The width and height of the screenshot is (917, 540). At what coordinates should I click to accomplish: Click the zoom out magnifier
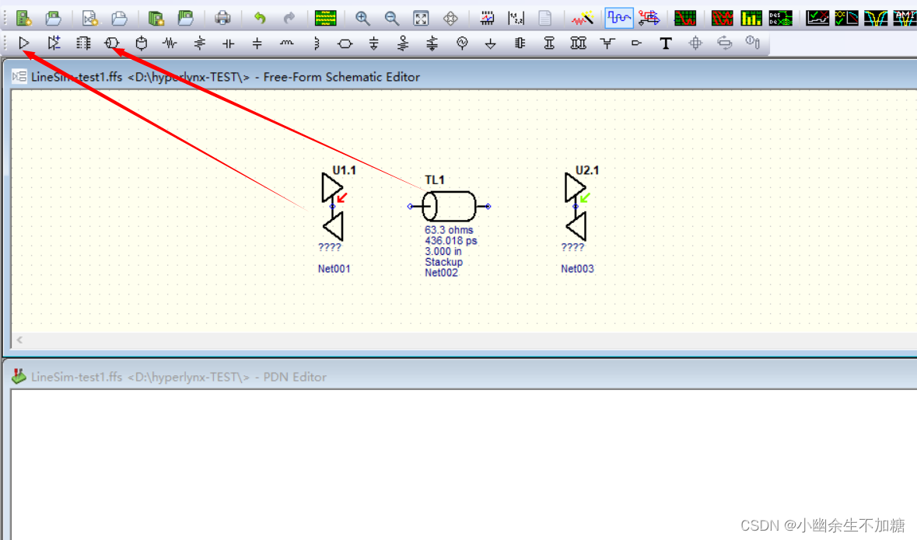(x=392, y=19)
